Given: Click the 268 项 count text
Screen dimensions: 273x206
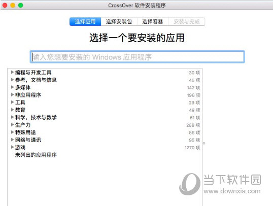Looking at the screenshot, I should [x=193, y=125].
